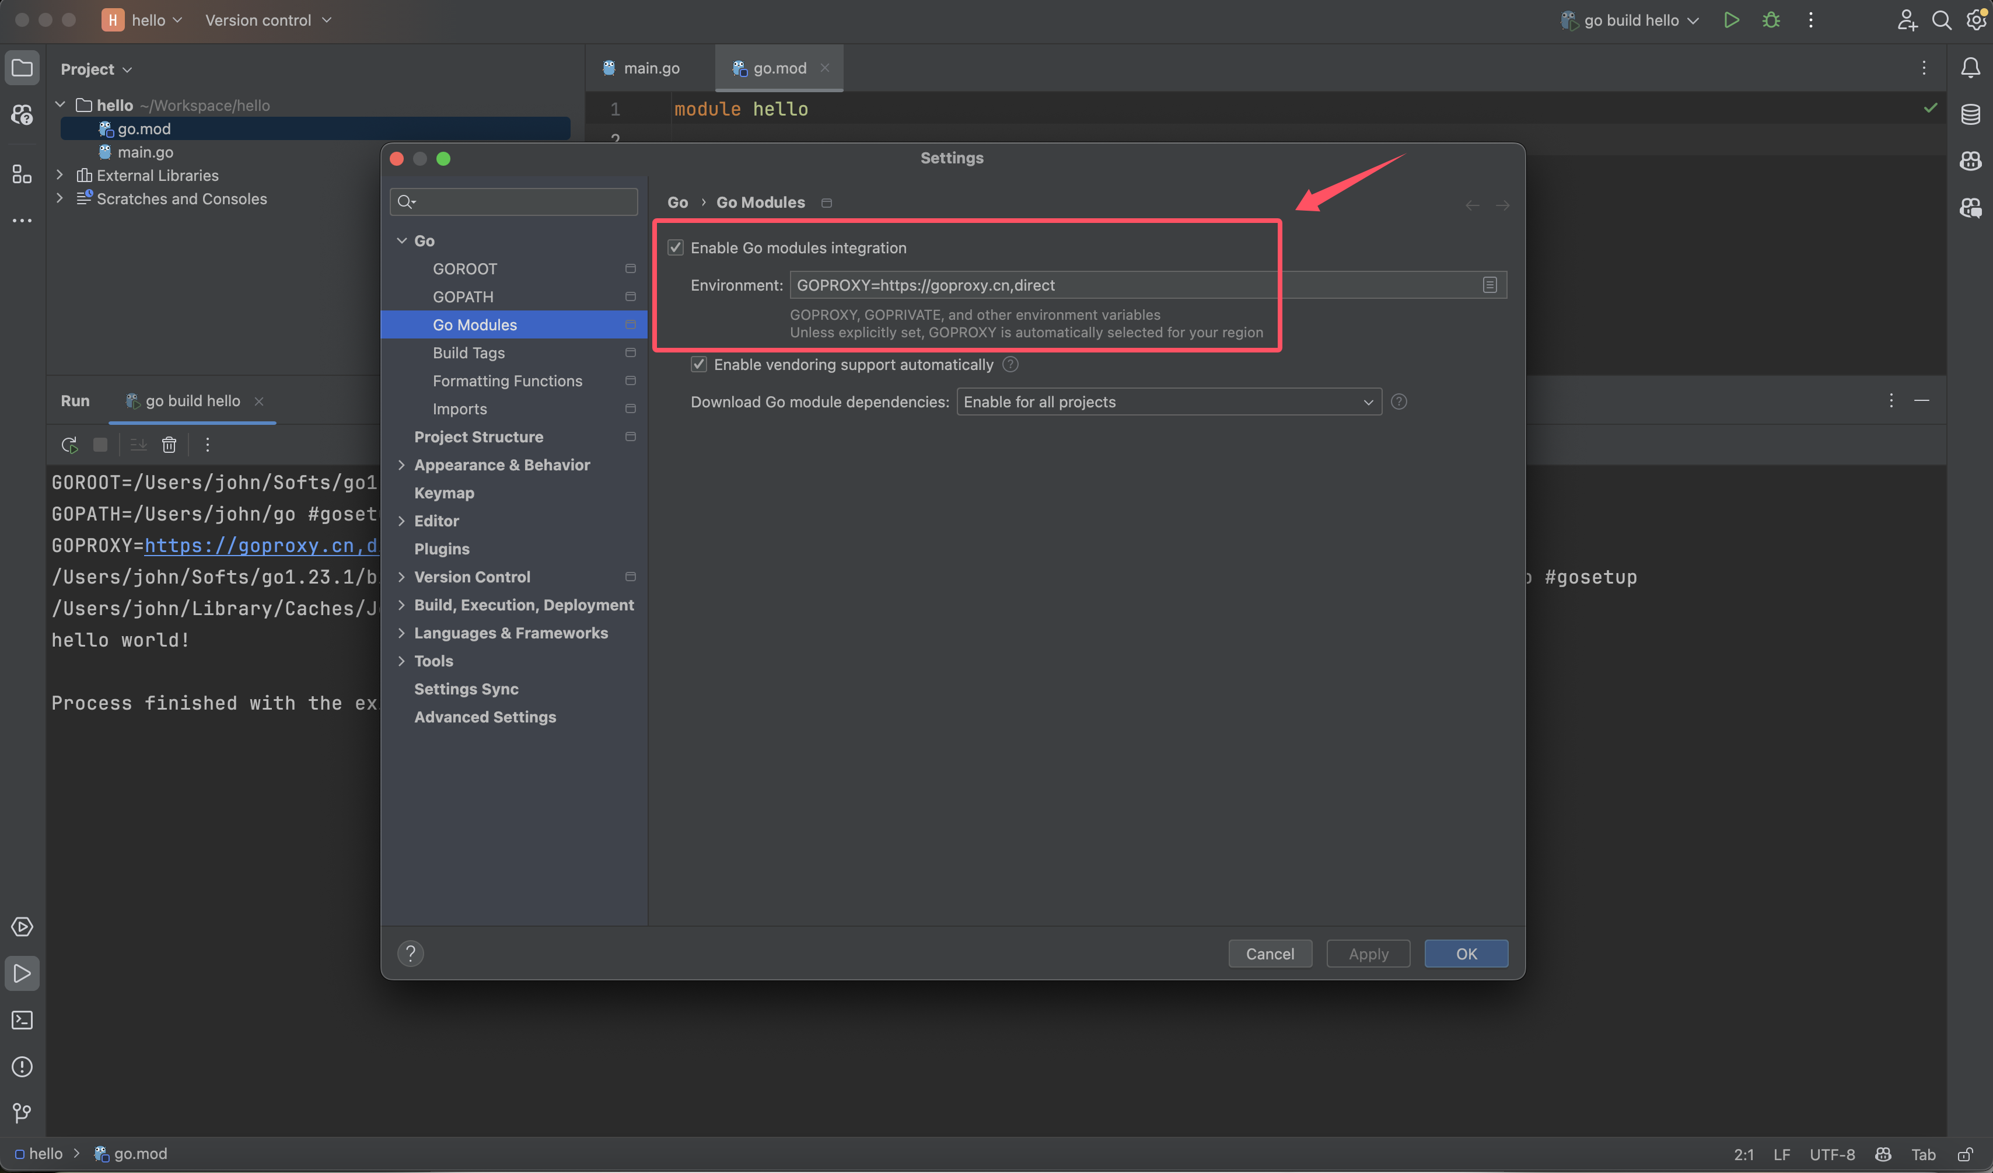Click the Cancel button
The image size is (1993, 1173).
(1270, 954)
